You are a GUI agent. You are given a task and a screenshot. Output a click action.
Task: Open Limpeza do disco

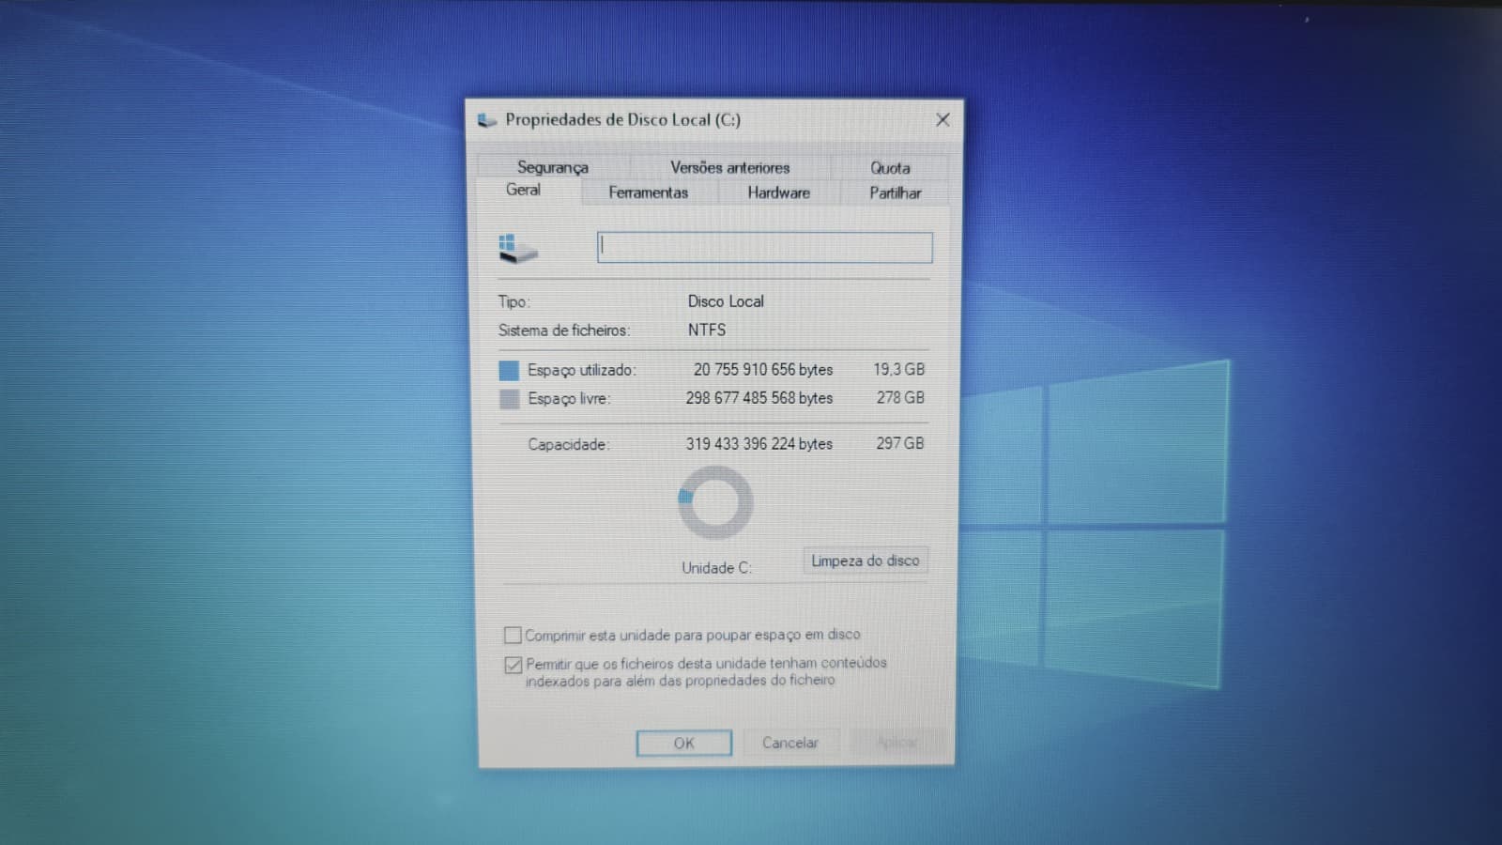tap(866, 561)
